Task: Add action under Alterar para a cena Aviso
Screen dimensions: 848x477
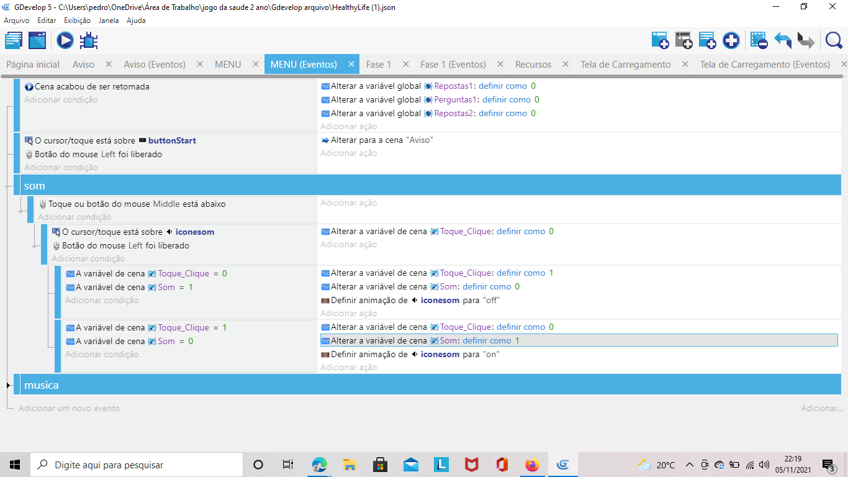Action: 348,153
